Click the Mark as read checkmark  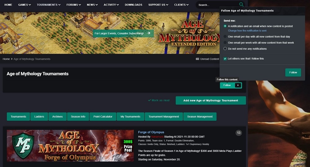pos(149,100)
